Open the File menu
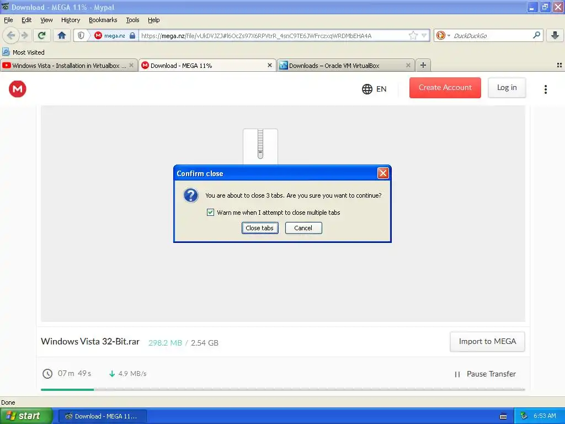The width and height of the screenshot is (565, 424). [8, 20]
